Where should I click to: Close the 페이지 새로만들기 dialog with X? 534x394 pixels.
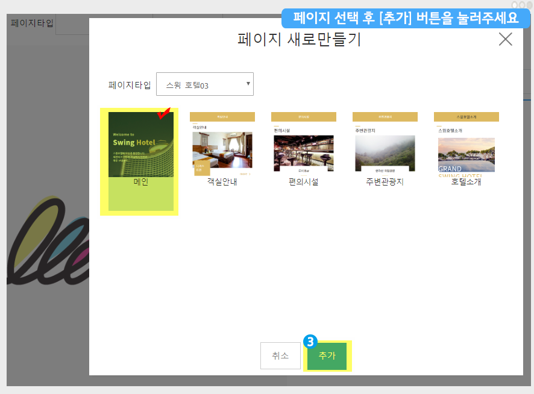[x=505, y=40]
